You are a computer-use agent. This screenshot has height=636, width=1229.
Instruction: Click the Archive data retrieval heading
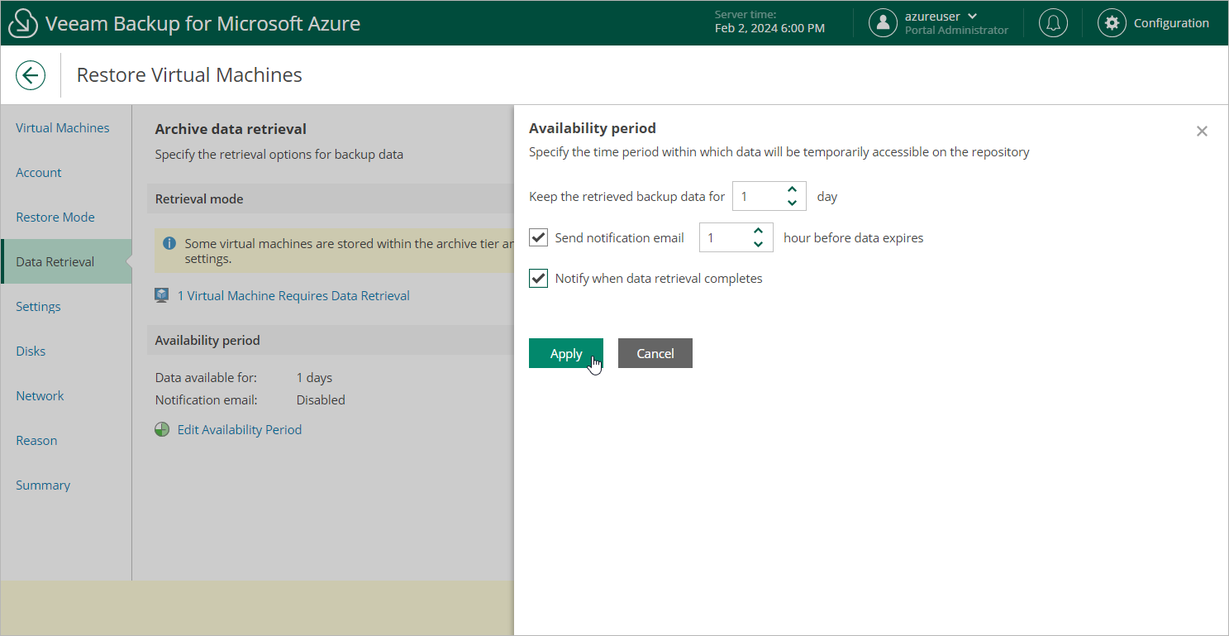231,129
